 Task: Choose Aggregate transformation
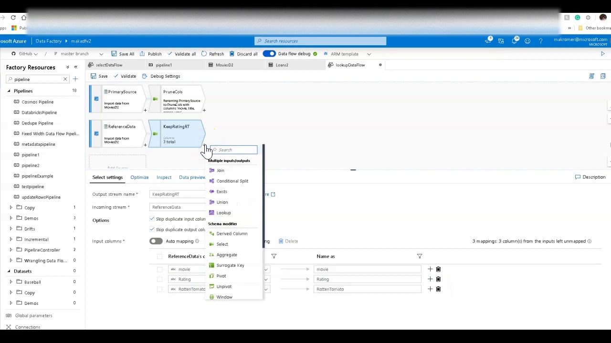(x=226, y=255)
